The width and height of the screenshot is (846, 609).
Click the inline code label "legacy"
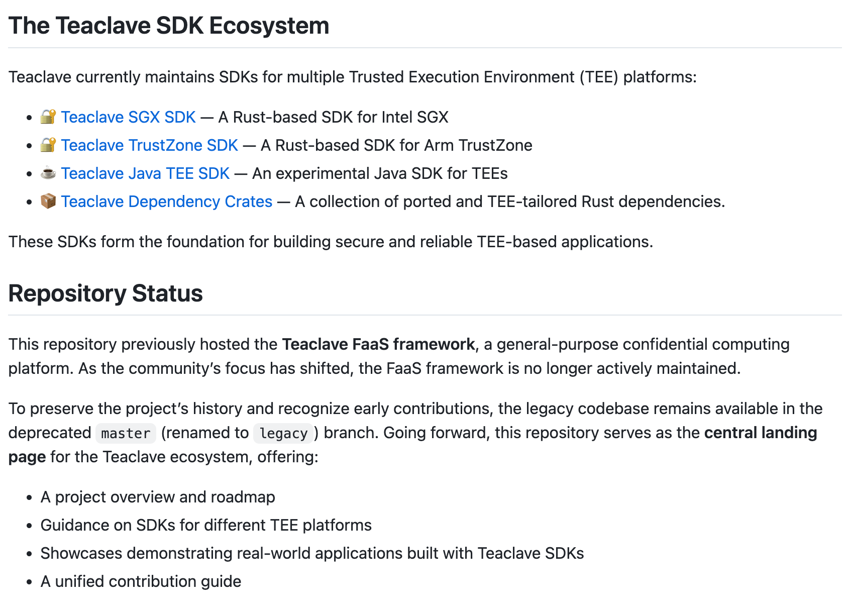(x=283, y=433)
